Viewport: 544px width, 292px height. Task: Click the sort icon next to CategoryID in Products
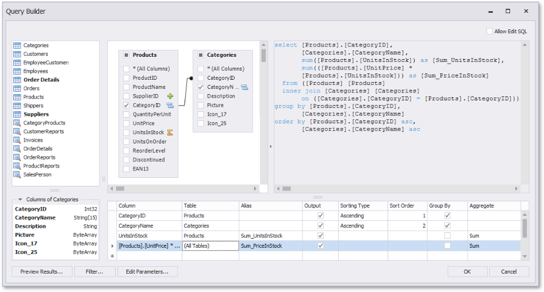pyautogui.click(x=170, y=106)
